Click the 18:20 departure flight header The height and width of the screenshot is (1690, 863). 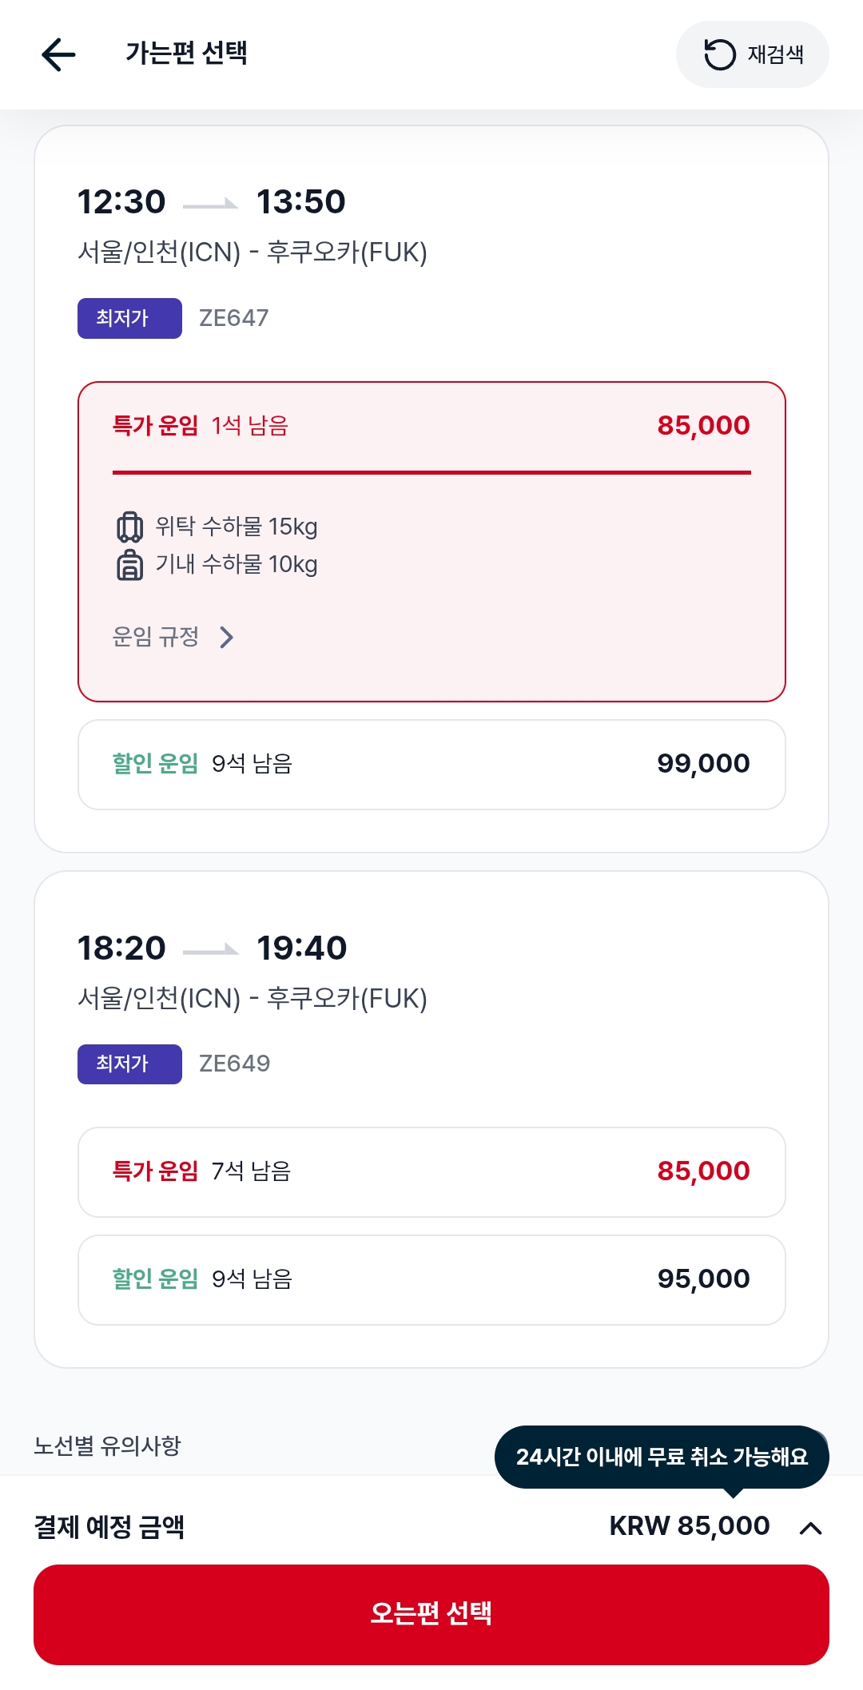pyautogui.click(x=212, y=948)
